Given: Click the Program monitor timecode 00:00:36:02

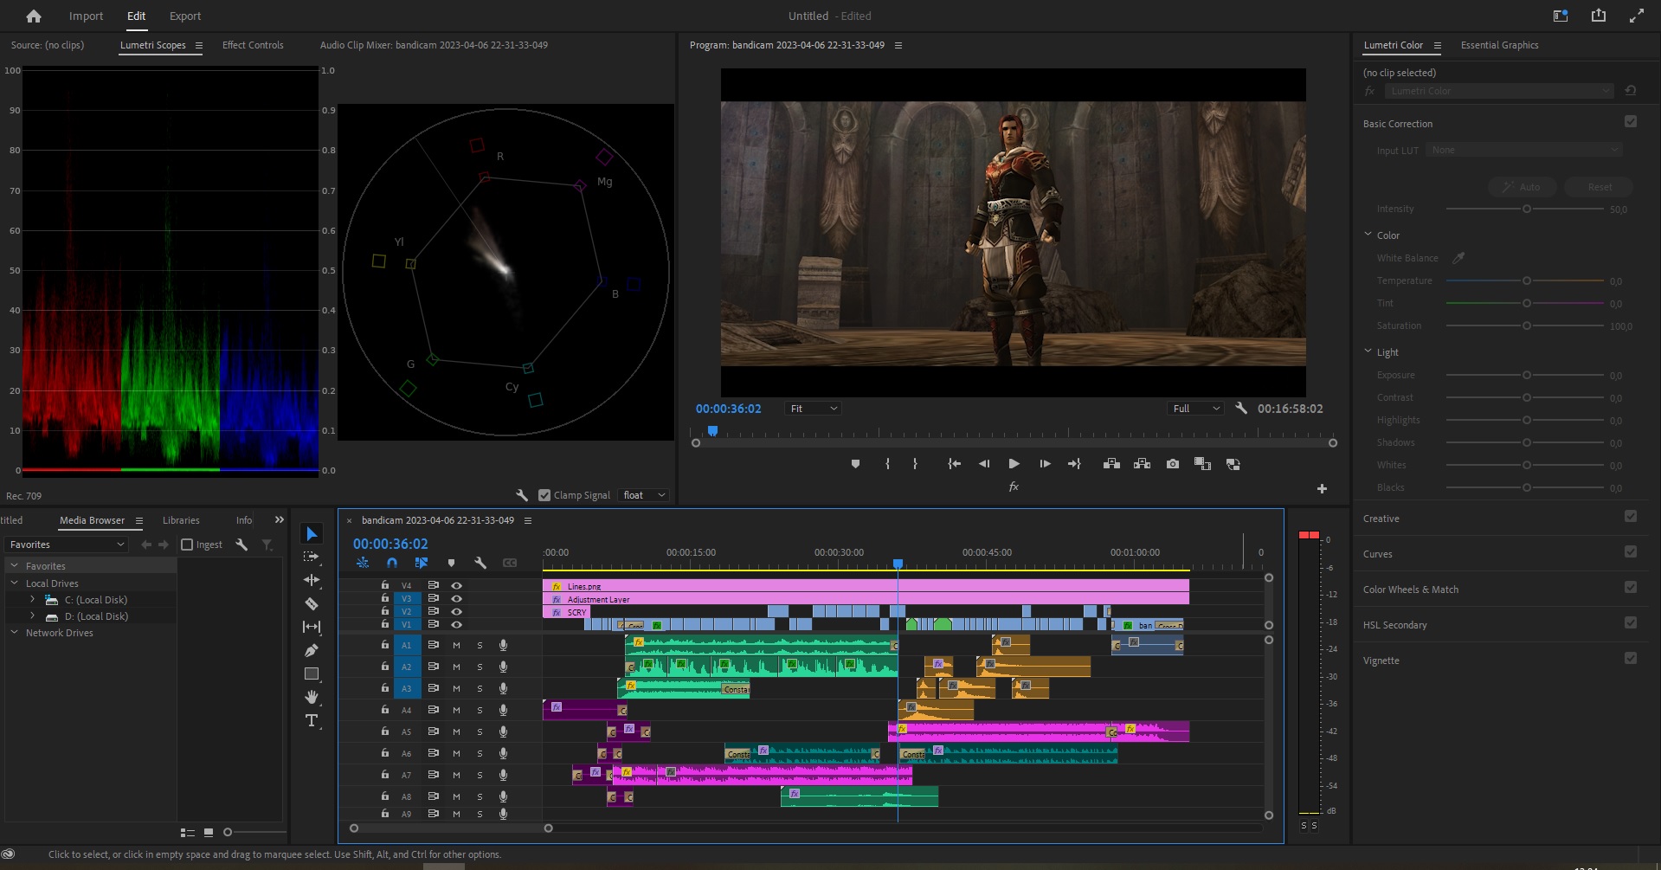Looking at the screenshot, I should coord(728,409).
